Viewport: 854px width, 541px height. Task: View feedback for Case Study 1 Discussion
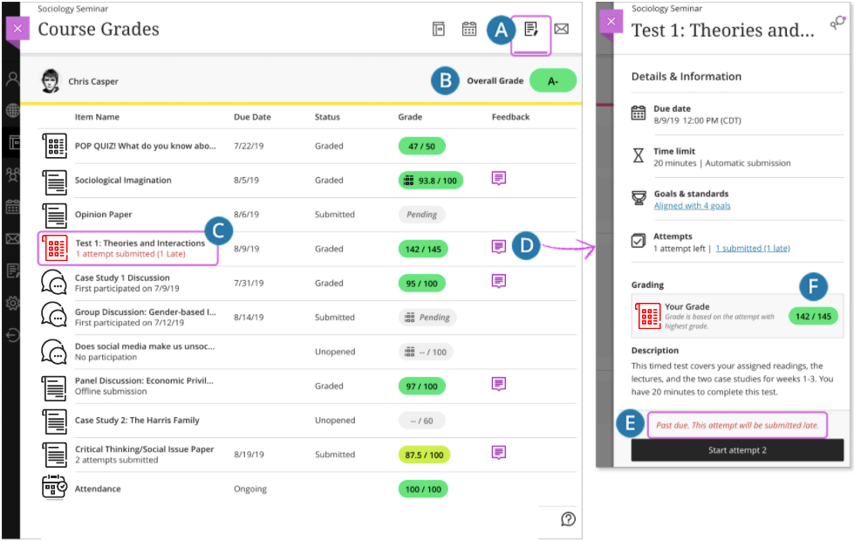pyautogui.click(x=499, y=281)
